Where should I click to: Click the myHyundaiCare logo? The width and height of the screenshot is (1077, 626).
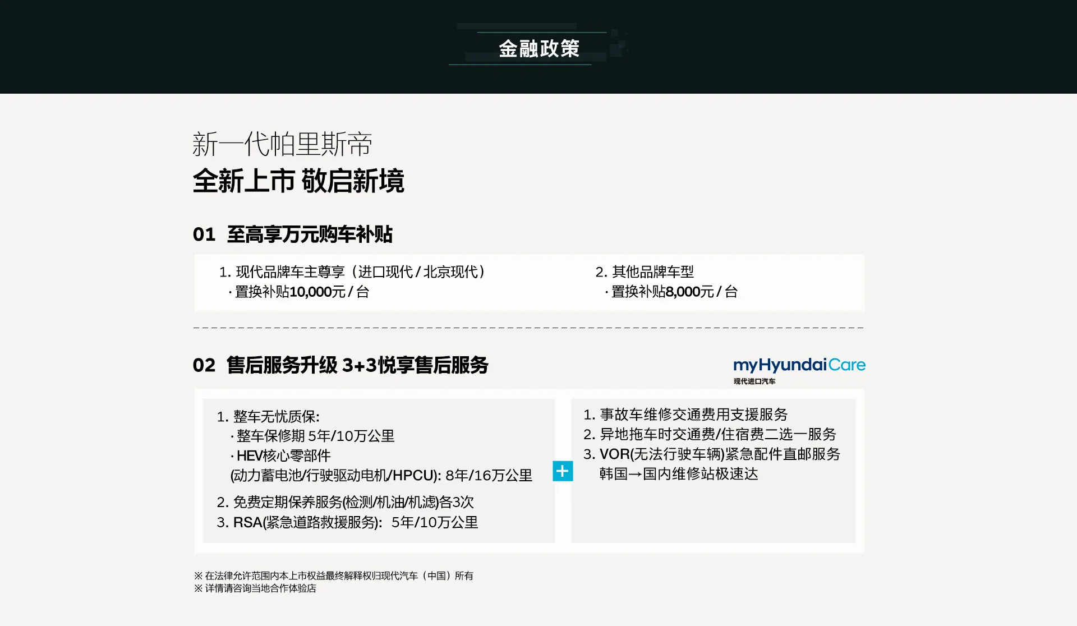799,366
